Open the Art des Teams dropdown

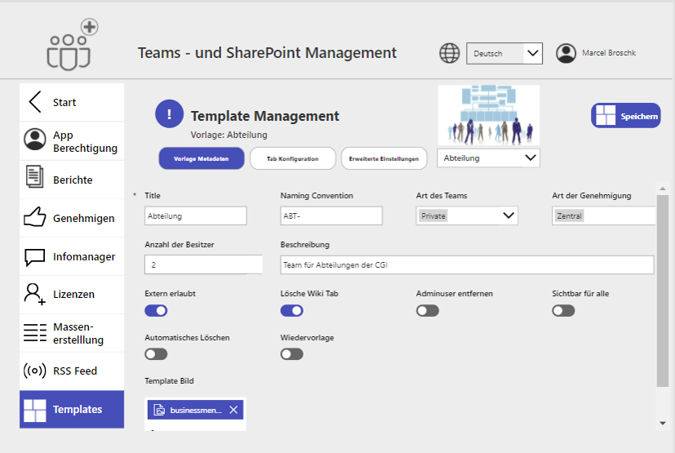point(466,215)
